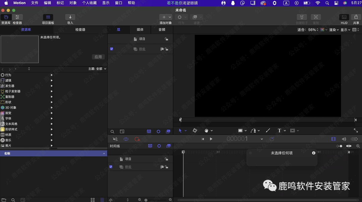This screenshot has width=362, height=202.
Task: Open the Project Panel (项目面板) icon
Action: coord(48,17)
